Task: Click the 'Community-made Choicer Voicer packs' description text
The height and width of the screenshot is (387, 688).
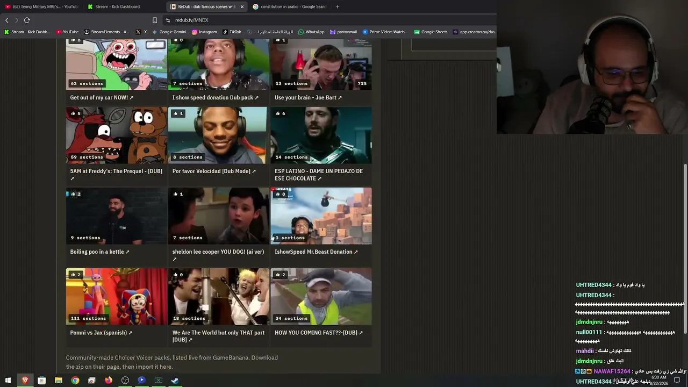Action: (172, 362)
